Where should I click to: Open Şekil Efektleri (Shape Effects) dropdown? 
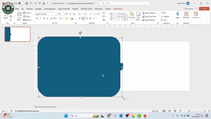point(149,20)
